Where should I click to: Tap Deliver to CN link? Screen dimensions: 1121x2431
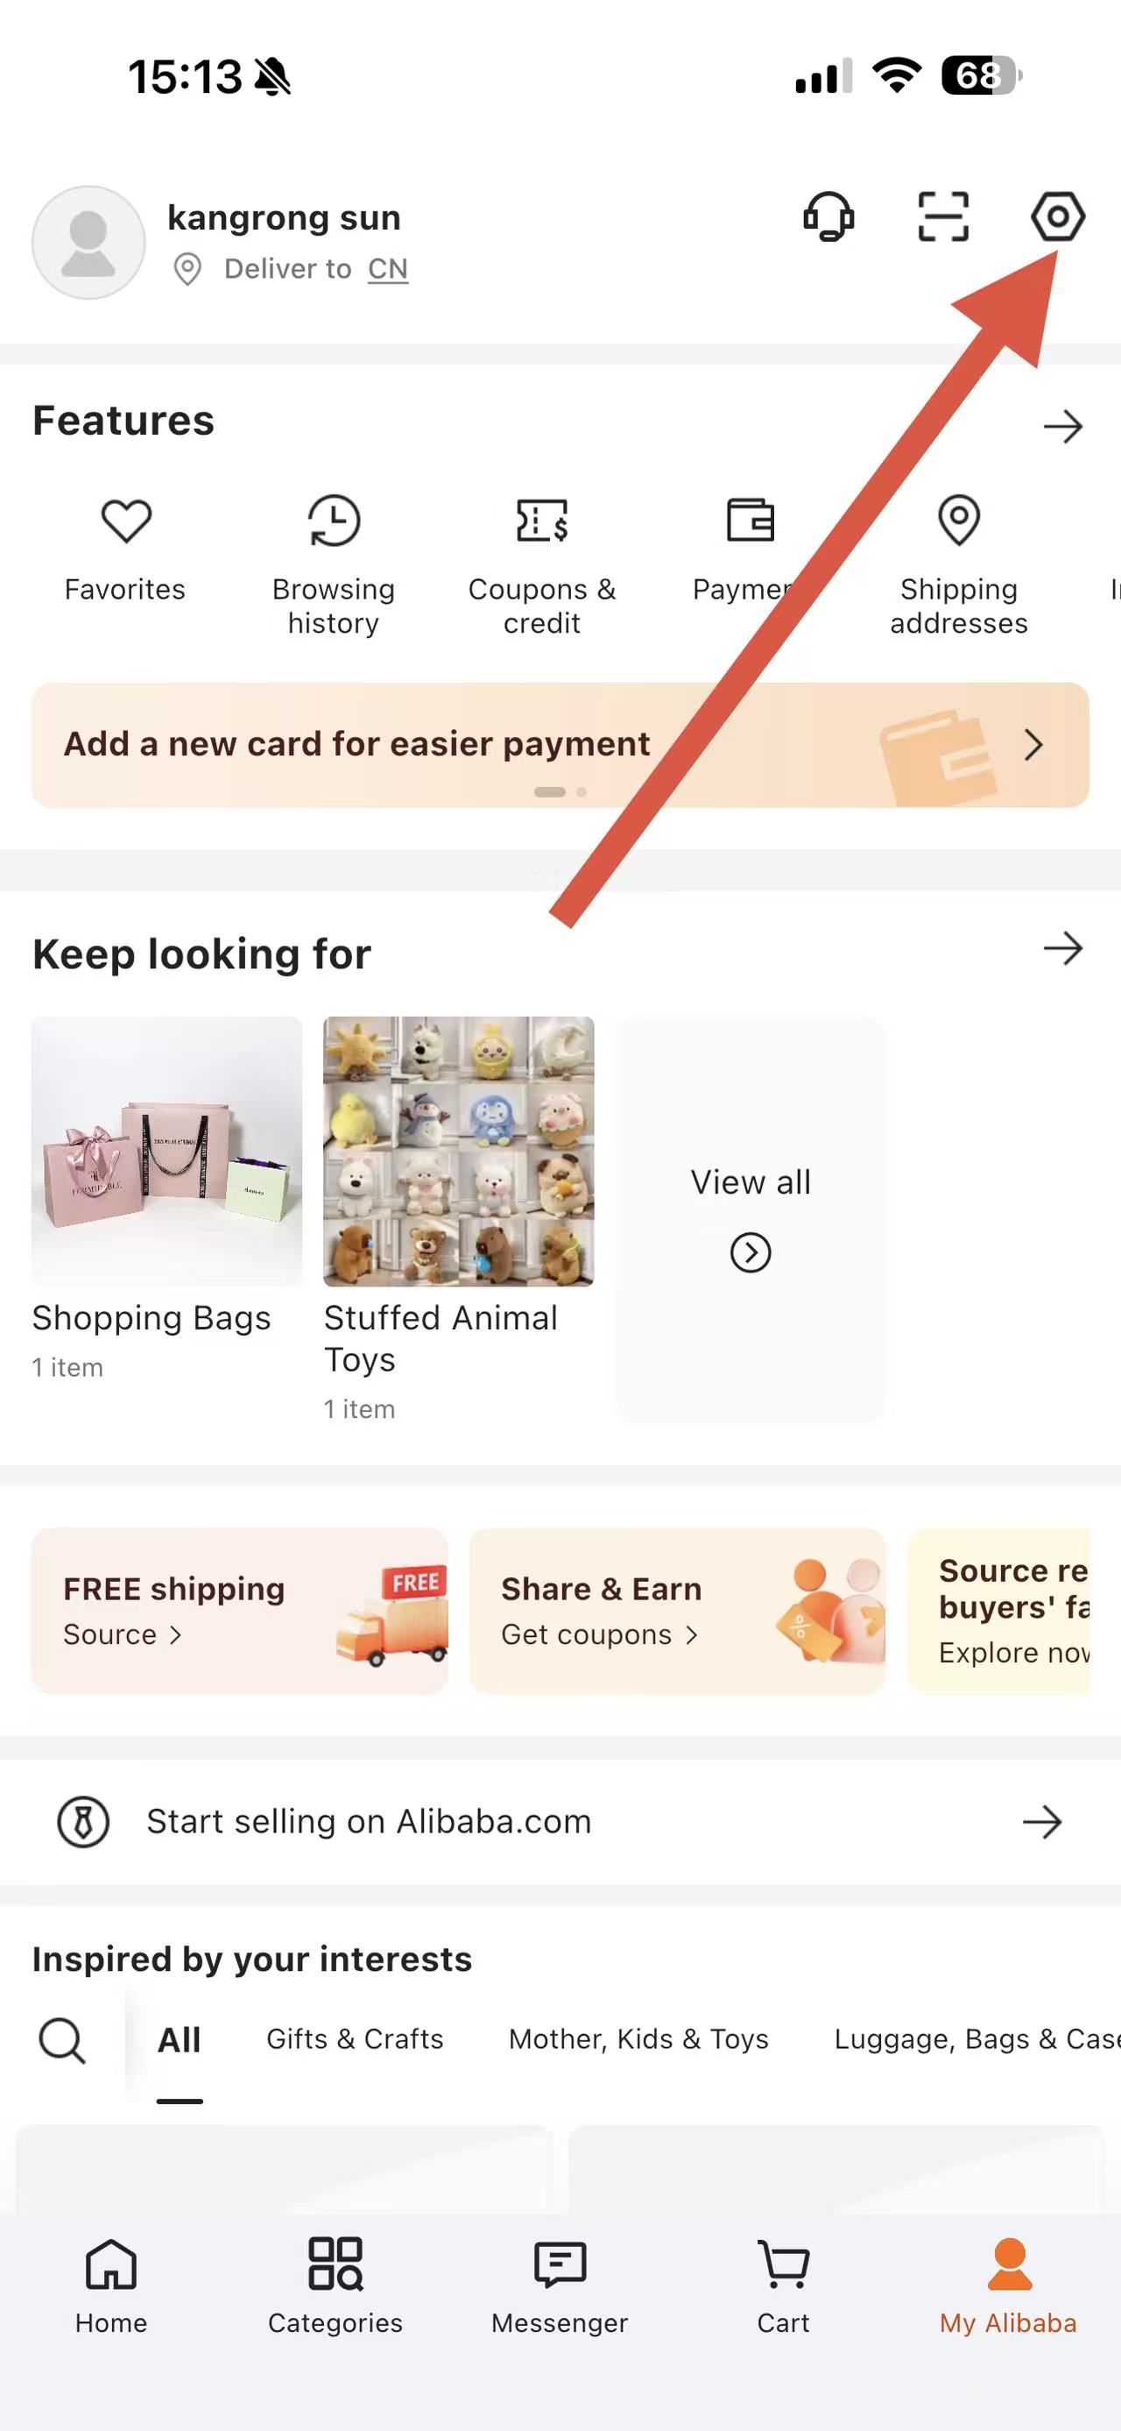[316, 269]
